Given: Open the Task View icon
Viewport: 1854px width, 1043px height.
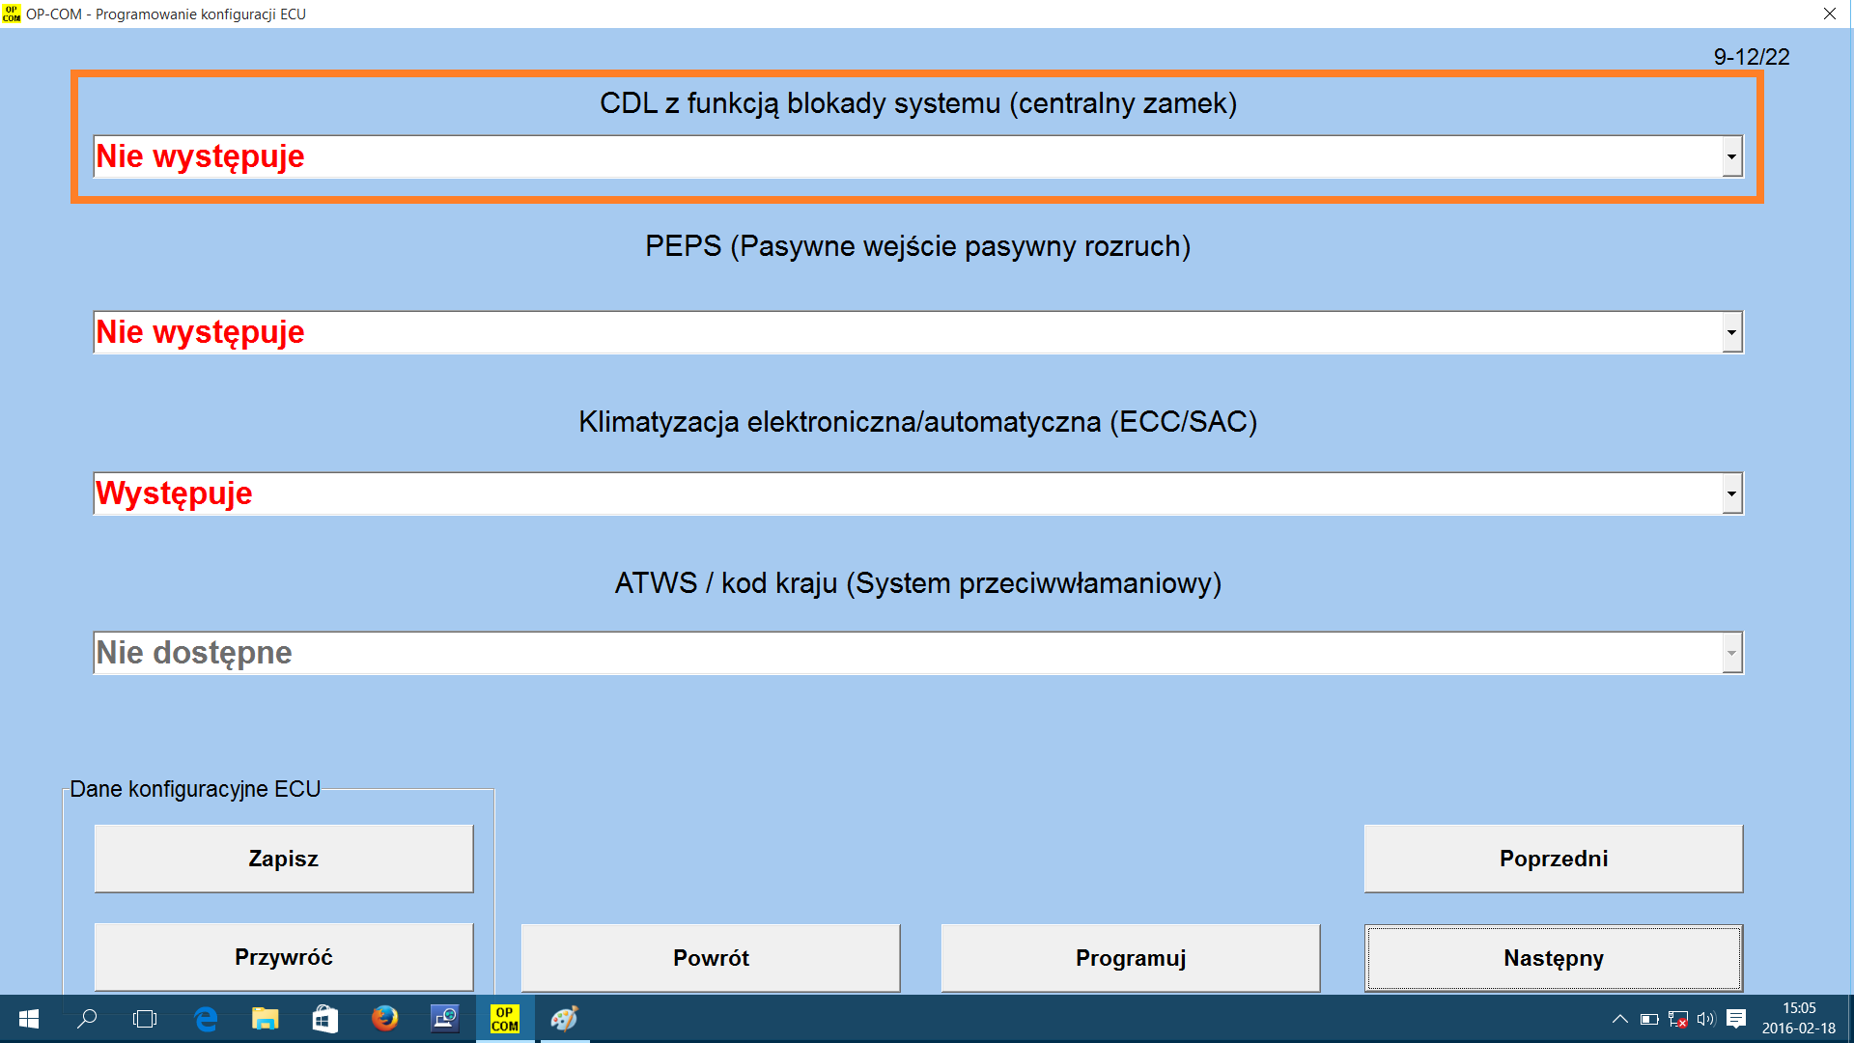Looking at the screenshot, I should coord(145,1019).
